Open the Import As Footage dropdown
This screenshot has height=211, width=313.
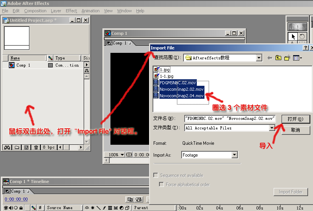234,155
